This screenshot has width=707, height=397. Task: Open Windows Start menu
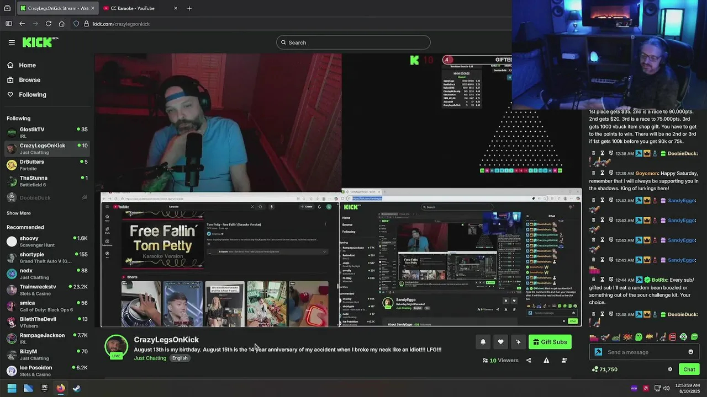coord(12,388)
